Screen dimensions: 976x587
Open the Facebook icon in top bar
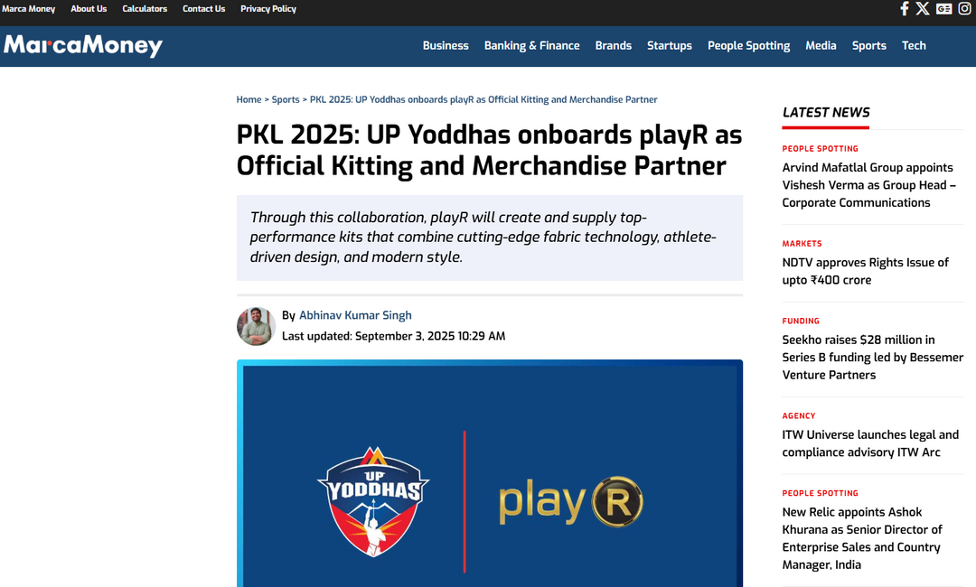tap(905, 9)
